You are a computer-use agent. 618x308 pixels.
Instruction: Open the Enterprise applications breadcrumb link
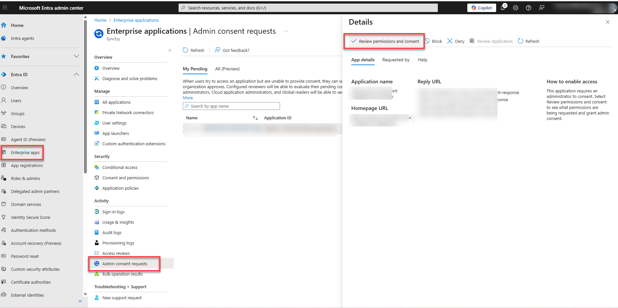click(x=136, y=20)
